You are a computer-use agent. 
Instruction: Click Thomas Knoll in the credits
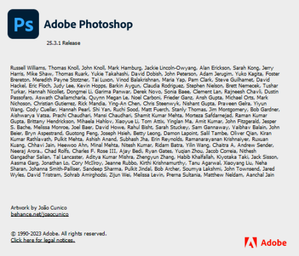pos(63,68)
